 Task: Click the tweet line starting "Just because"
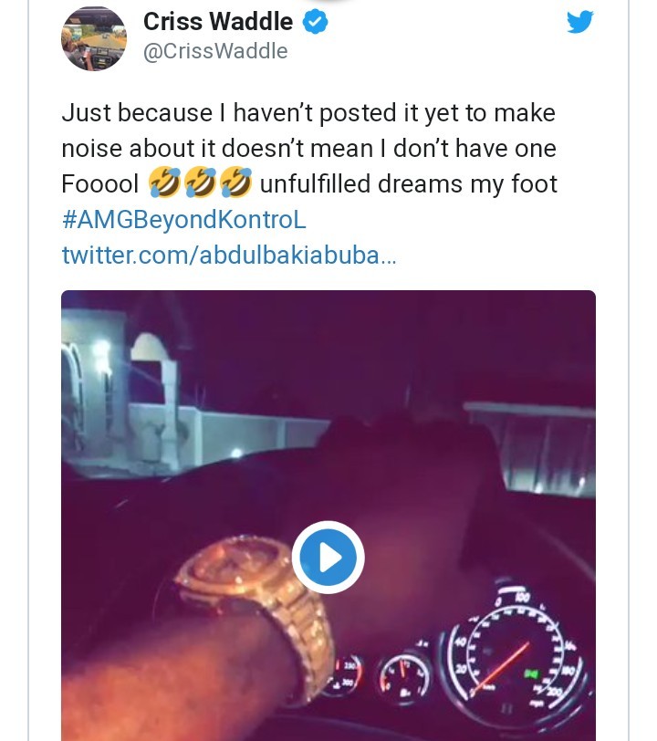coord(308,112)
